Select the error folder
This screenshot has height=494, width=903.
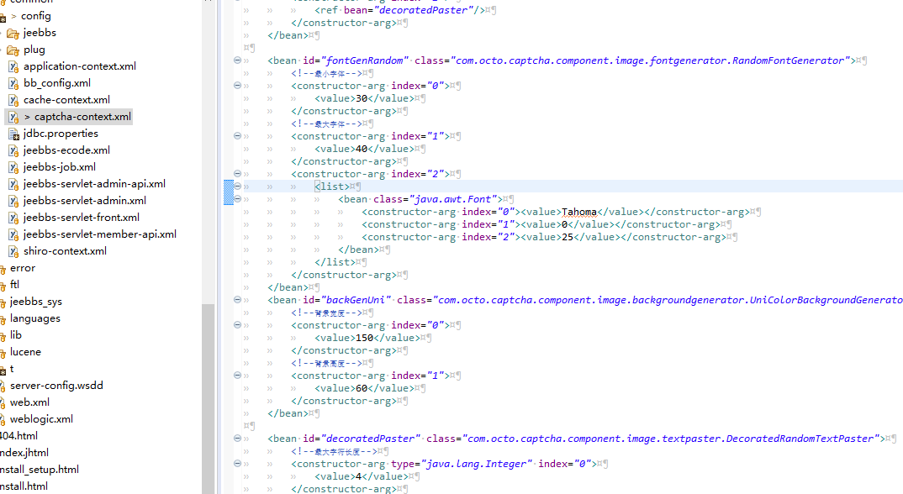23,268
